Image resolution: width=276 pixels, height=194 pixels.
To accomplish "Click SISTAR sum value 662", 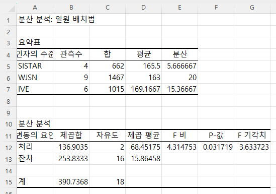I will pos(108,66).
